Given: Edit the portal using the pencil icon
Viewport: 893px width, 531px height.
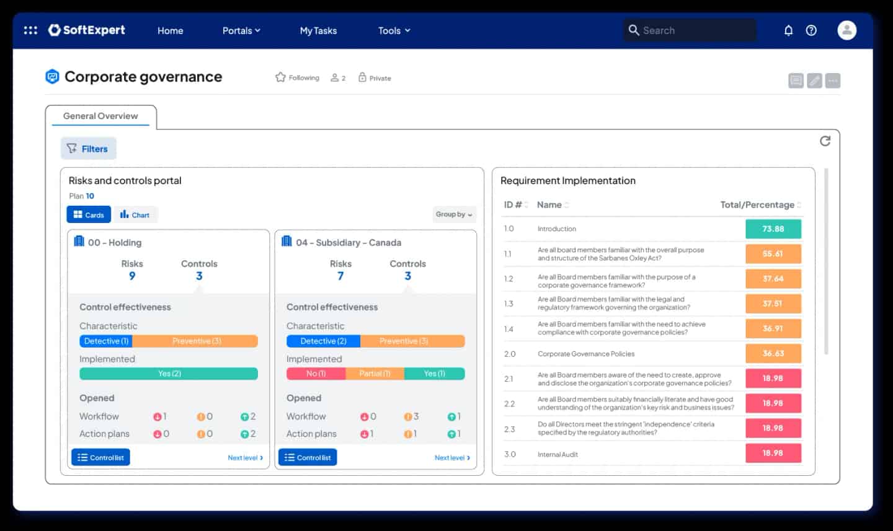Looking at the screenshot, I should (x=814, y=80).
